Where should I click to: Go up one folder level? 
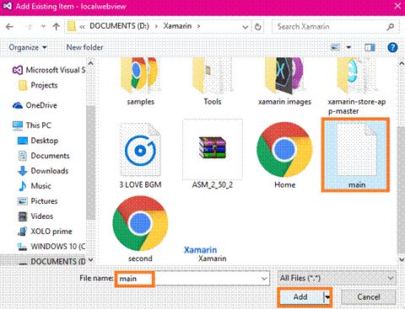coord(57,27)
